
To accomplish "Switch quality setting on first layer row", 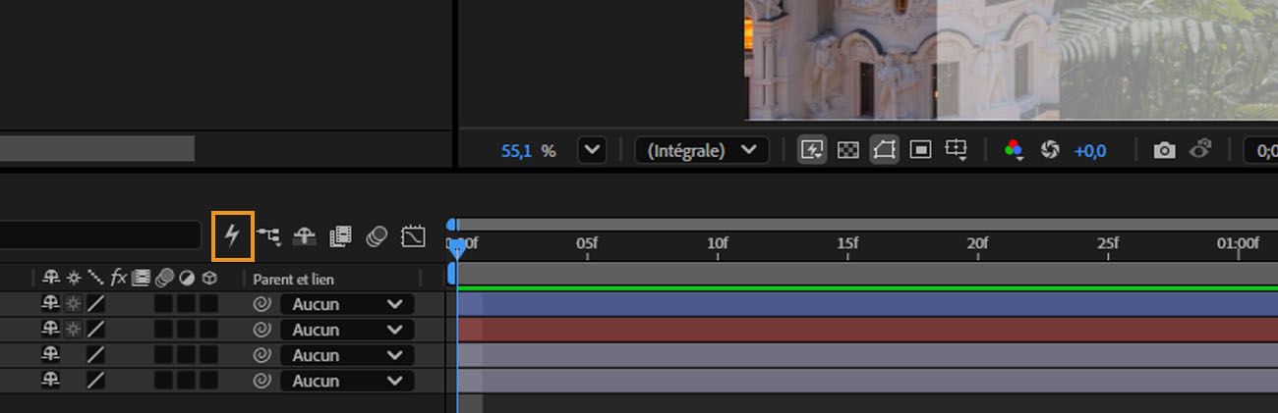I will (x=95, y=304).
